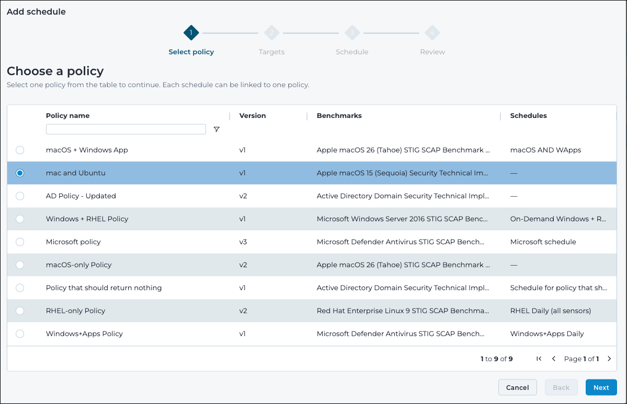The width and height of the screenshot is (627, 404).
Task: Click 'Policy that should return nothing' name
Action: [104, 288]
